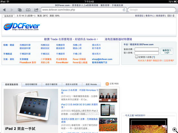
Task: Tap the Safari forward arrow
Action: point(12,10)
